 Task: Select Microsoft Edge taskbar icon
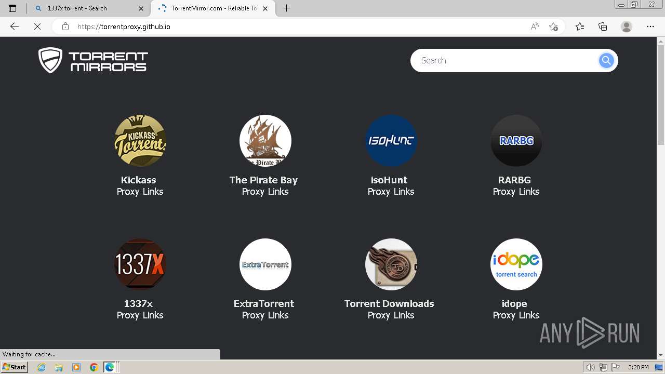click(x=110, y=367)
